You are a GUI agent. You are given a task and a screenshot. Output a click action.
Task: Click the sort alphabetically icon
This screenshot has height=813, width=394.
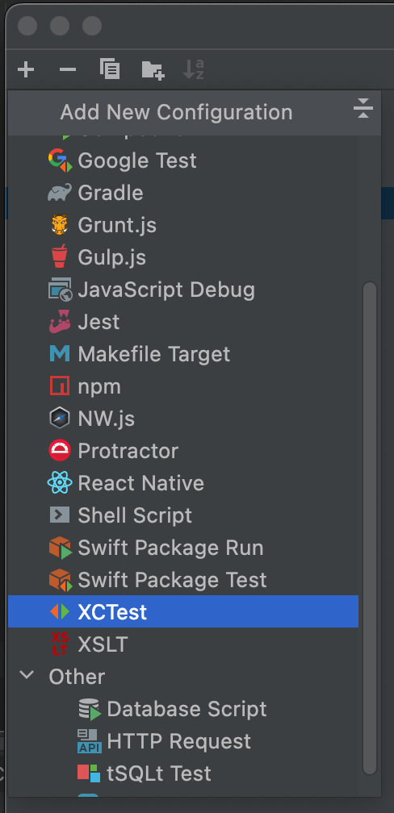[x=193, y=69]
